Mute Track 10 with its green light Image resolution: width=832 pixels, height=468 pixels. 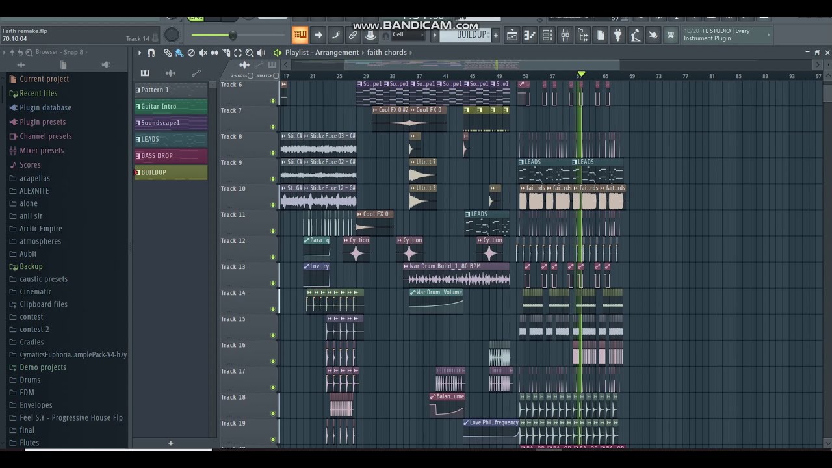click(273, 205)
